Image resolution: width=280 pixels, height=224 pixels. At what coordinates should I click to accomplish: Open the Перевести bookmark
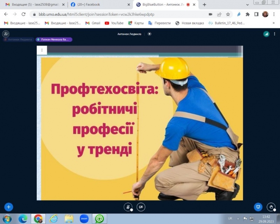click(159, 23)
